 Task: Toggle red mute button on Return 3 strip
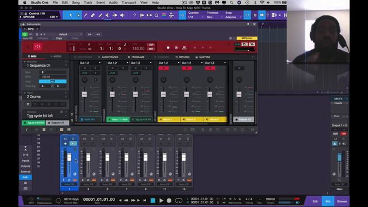coord(210,68)
